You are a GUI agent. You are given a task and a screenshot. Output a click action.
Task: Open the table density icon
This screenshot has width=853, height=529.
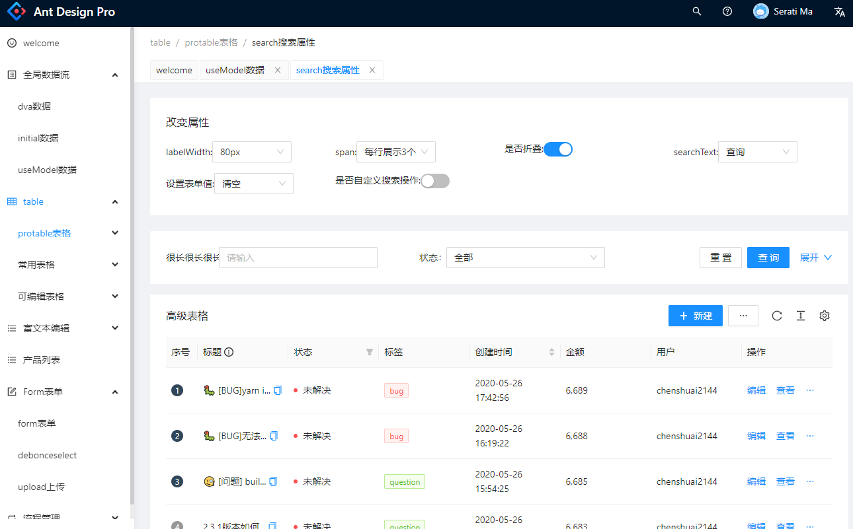(801, 316)
